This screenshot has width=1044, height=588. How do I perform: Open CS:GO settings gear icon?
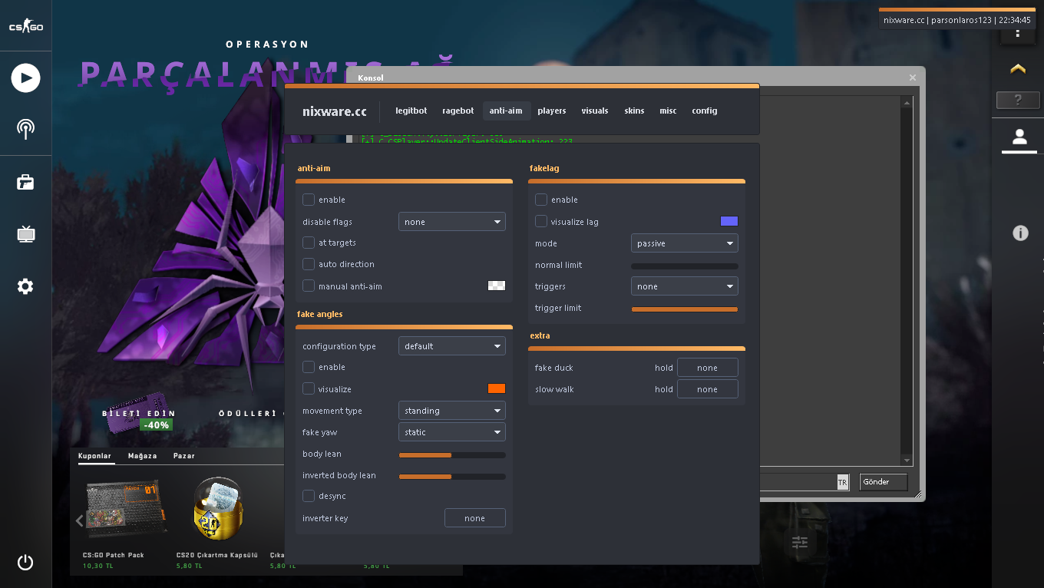pyautogui.click(x=25, y=287)
